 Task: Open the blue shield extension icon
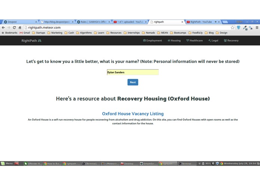point(238,28)
